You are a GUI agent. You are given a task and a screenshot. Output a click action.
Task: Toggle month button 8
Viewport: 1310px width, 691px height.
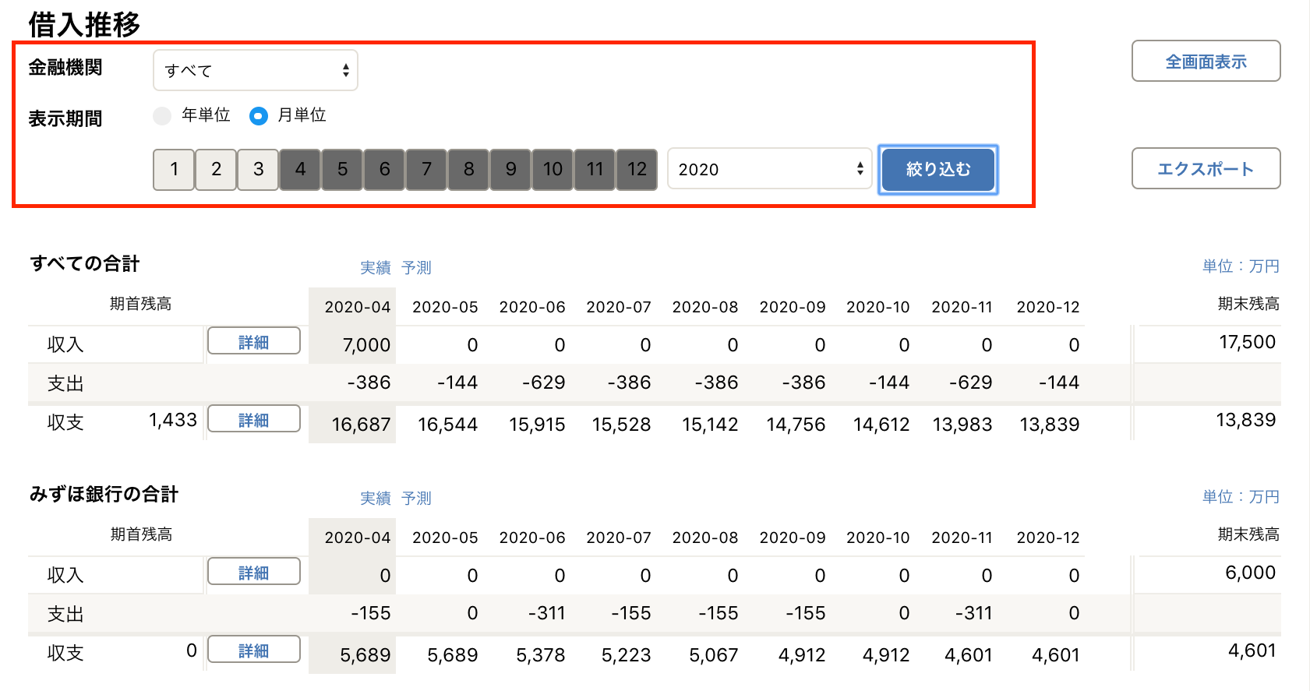[468, 169]
